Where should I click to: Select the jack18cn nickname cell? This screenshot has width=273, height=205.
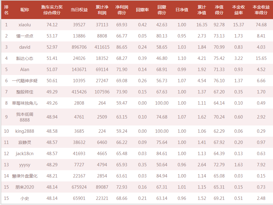[x=25, y=154]
